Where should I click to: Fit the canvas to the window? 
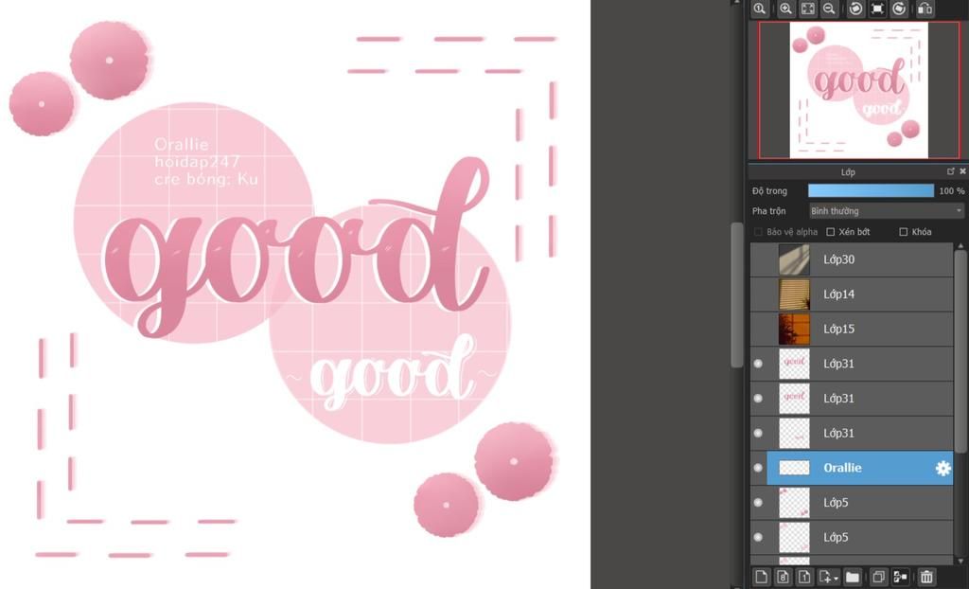(808, 9)
